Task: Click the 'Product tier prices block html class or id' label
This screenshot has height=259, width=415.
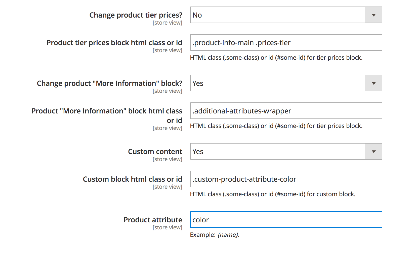Action: point(114,43)
